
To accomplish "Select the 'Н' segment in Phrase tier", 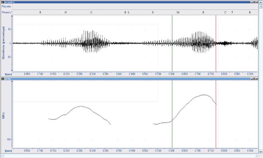I will coord(65,12).
